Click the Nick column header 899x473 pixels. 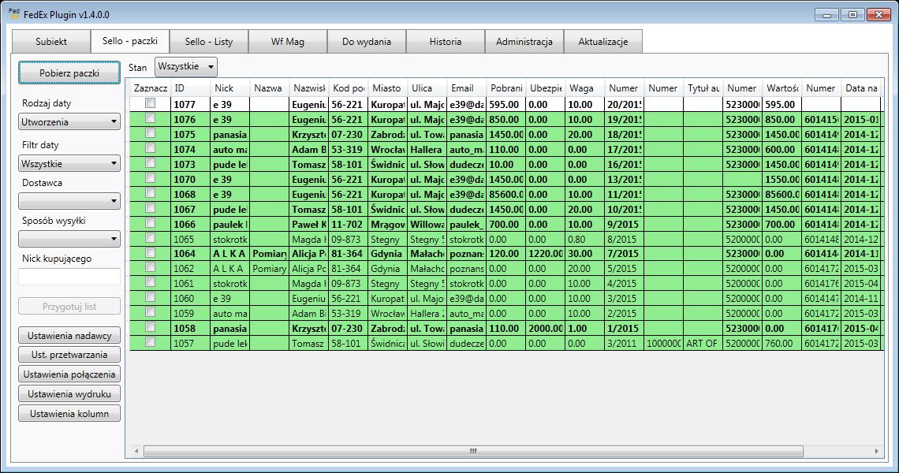tap(229, 88)
